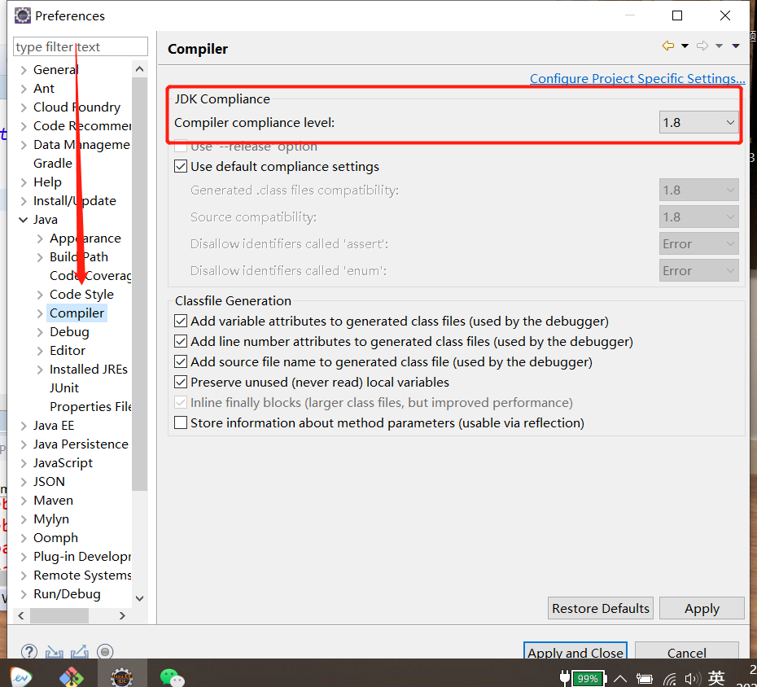
Task: Expand the Help tree node
Action: [23, 182]
